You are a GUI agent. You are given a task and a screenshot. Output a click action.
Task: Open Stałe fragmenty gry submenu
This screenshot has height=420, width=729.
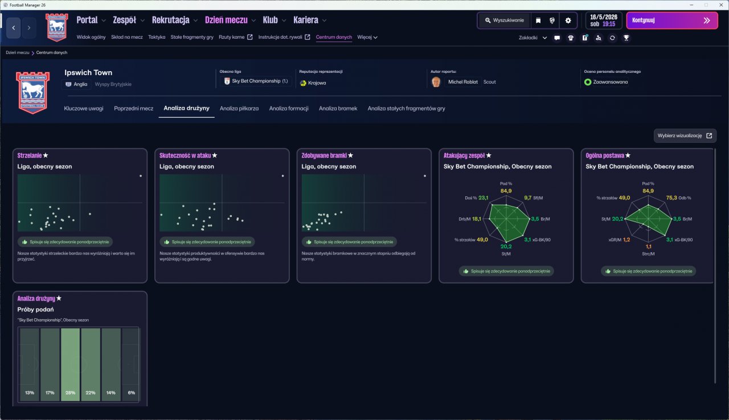[x=192, y=38]
